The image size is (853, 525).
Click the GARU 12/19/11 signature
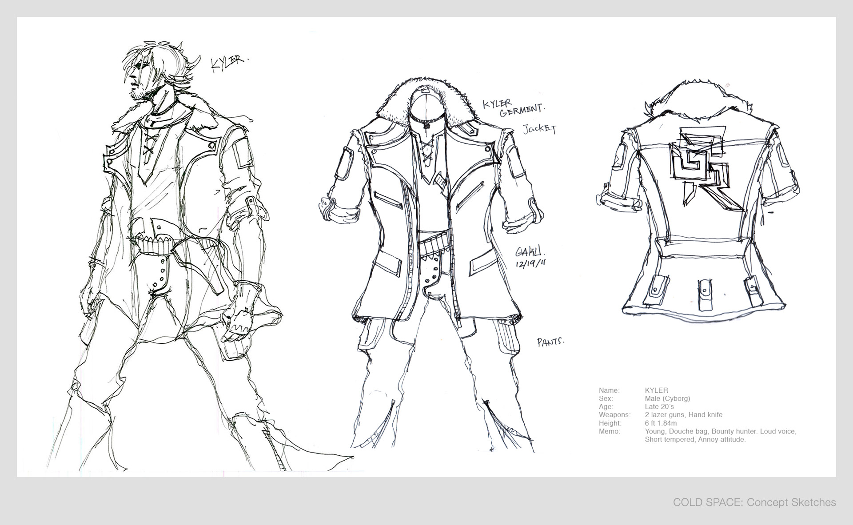point(530,258)
